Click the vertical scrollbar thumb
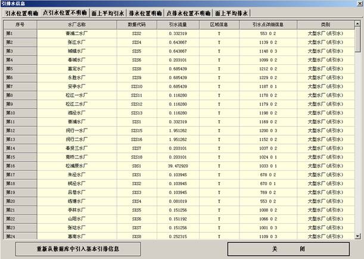 click(x=358, y=40)
